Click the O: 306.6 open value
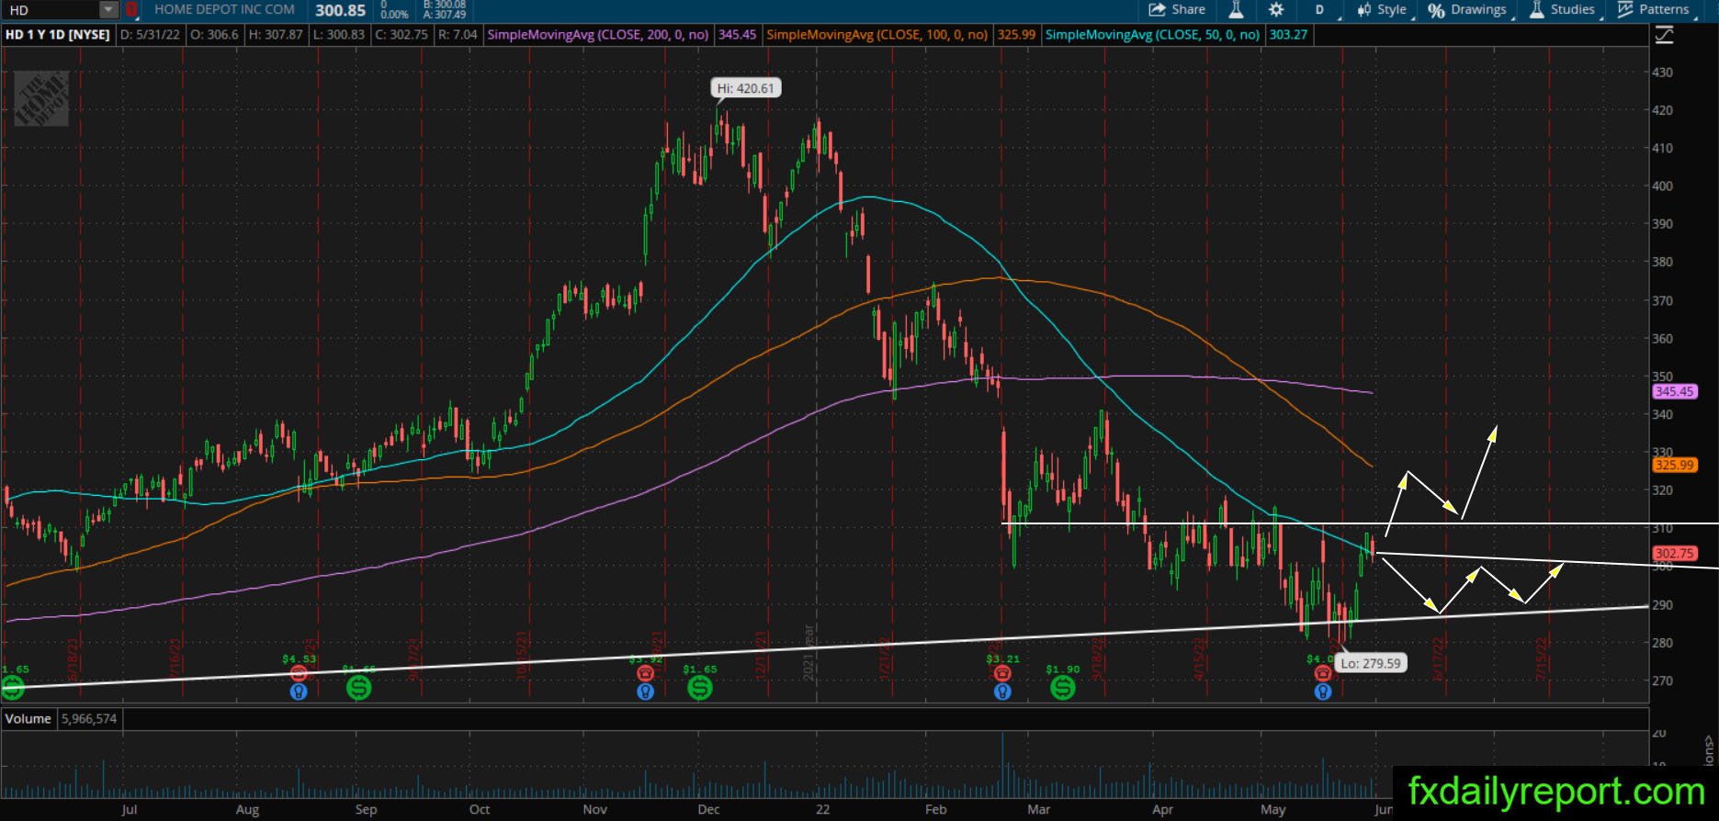1719x821 pixels. [214, 35]
